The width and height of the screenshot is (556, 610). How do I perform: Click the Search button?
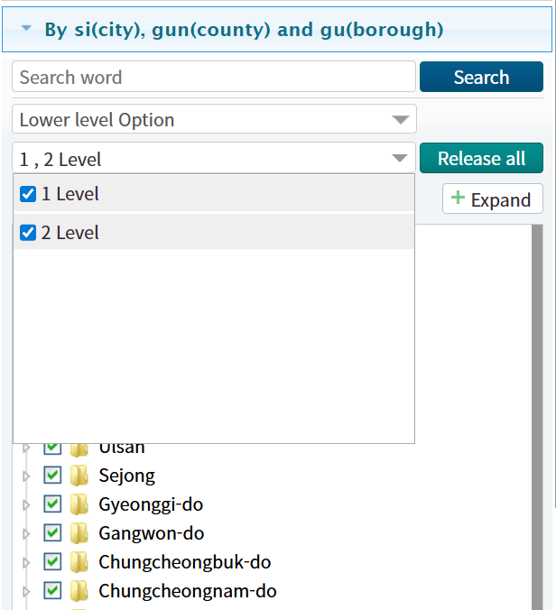point(481,78)
